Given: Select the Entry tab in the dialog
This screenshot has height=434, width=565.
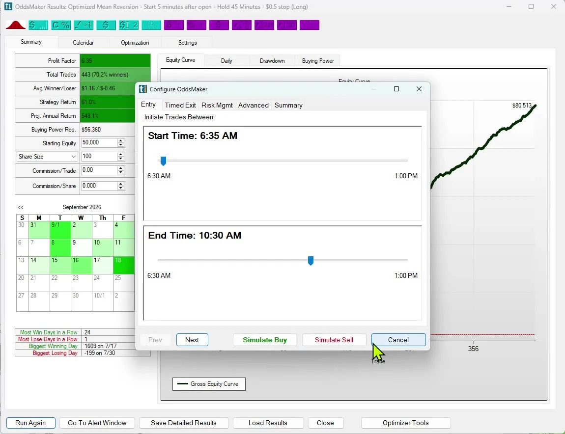Looking at the screenshot, I should (148, 105).
